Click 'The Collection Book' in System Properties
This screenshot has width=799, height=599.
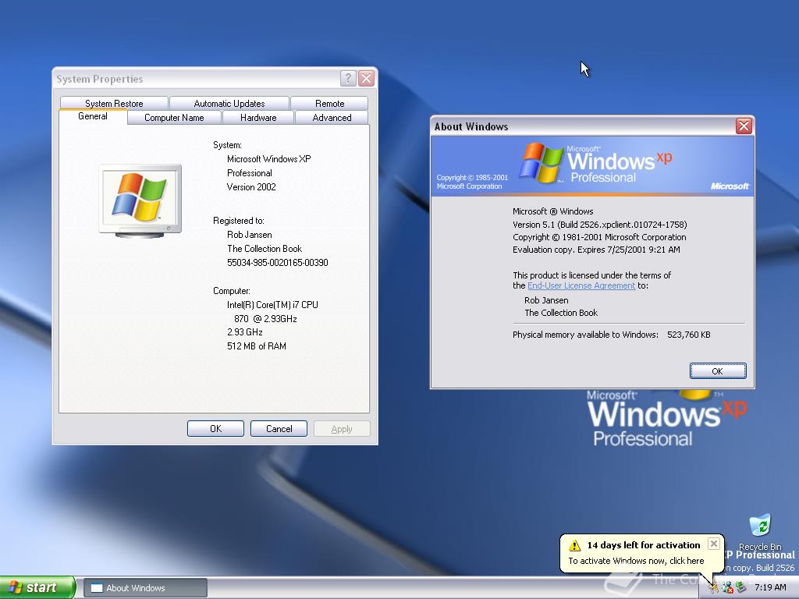pyautogui.click(x=265, y=249)
